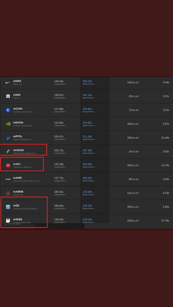The height and width of the screenshot is (307, 173).
Task: Click the AMD logo icon
Action: 8,179
